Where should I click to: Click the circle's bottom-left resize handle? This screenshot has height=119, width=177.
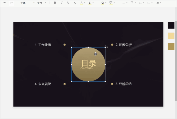tap(71, 82)
